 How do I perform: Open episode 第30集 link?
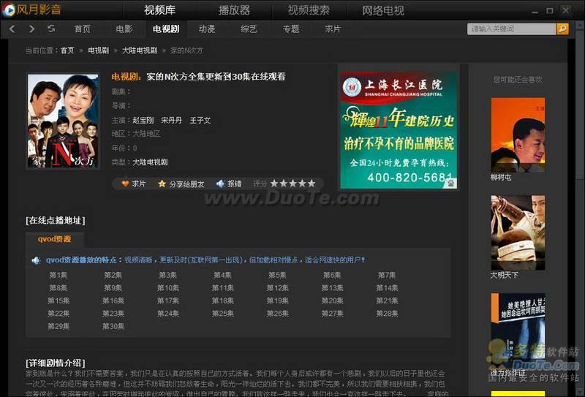pos(113,326)
